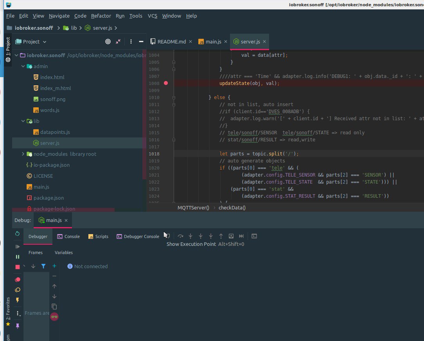Open datapoints.js in project tree
424x341 pixels.
[55, 132]
